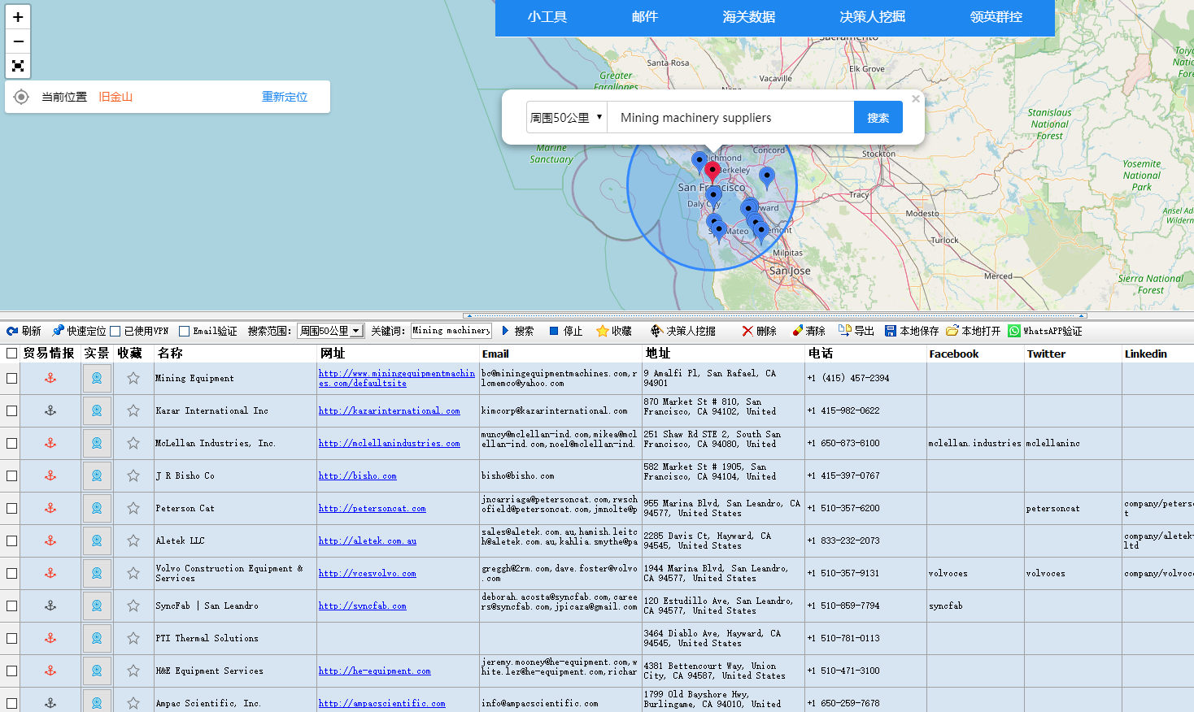The height and width of the screenshot is (712, 1194).
Task: Zoom in on the map
Action: click(x=18, y=17)
